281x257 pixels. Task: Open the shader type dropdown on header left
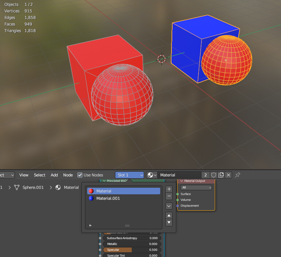tap(7, 175)
